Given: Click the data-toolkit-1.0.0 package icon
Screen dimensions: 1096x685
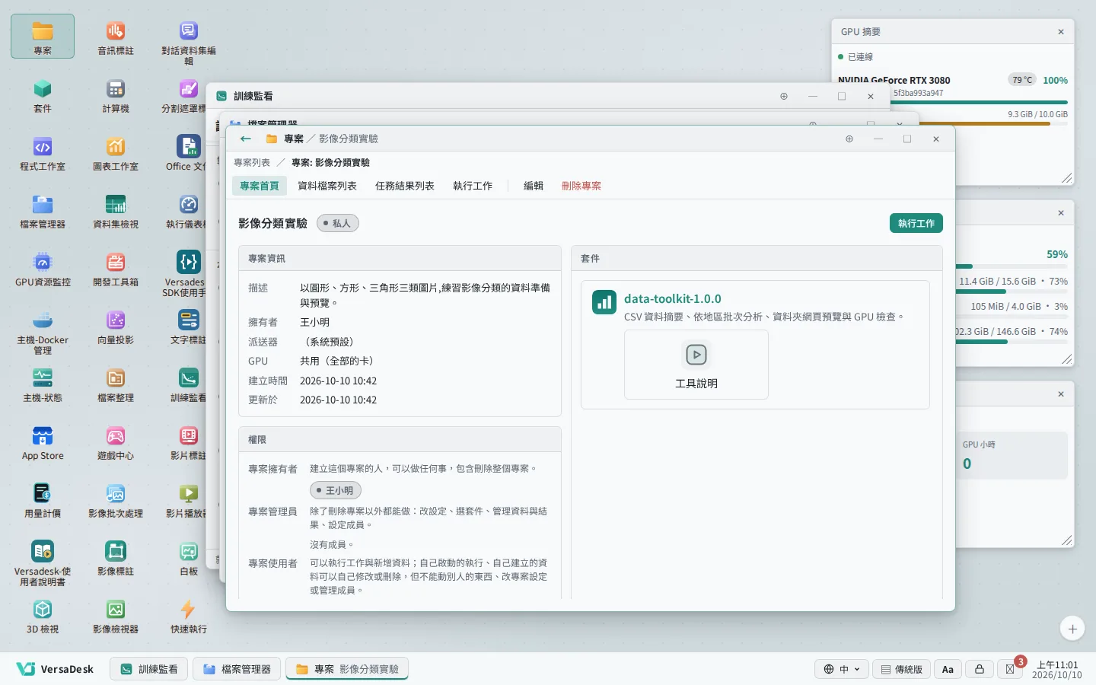Looking at the screenshot, I should [604, 302].
